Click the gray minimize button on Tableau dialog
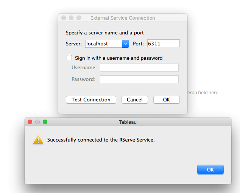 (37, 122)
